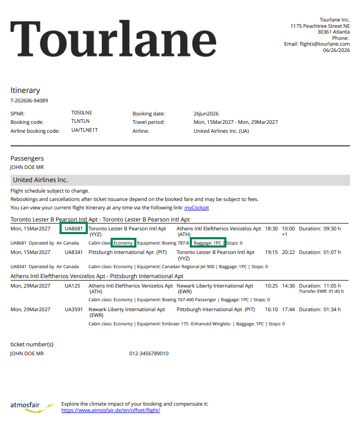
Task: Click the travel period dates
Action: click(236, 122)
